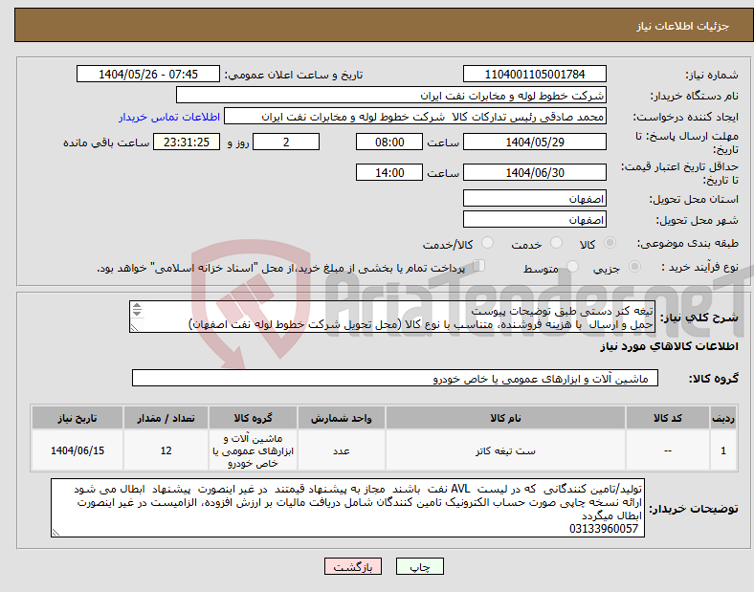Click the validity time field 14:00
The image size is (754, 592).
coord(389,172)
